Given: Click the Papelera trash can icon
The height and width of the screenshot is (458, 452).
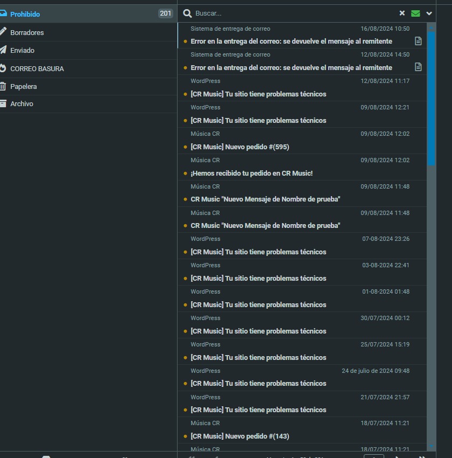Looking at the screenshot, I should (x=3, y=86).
